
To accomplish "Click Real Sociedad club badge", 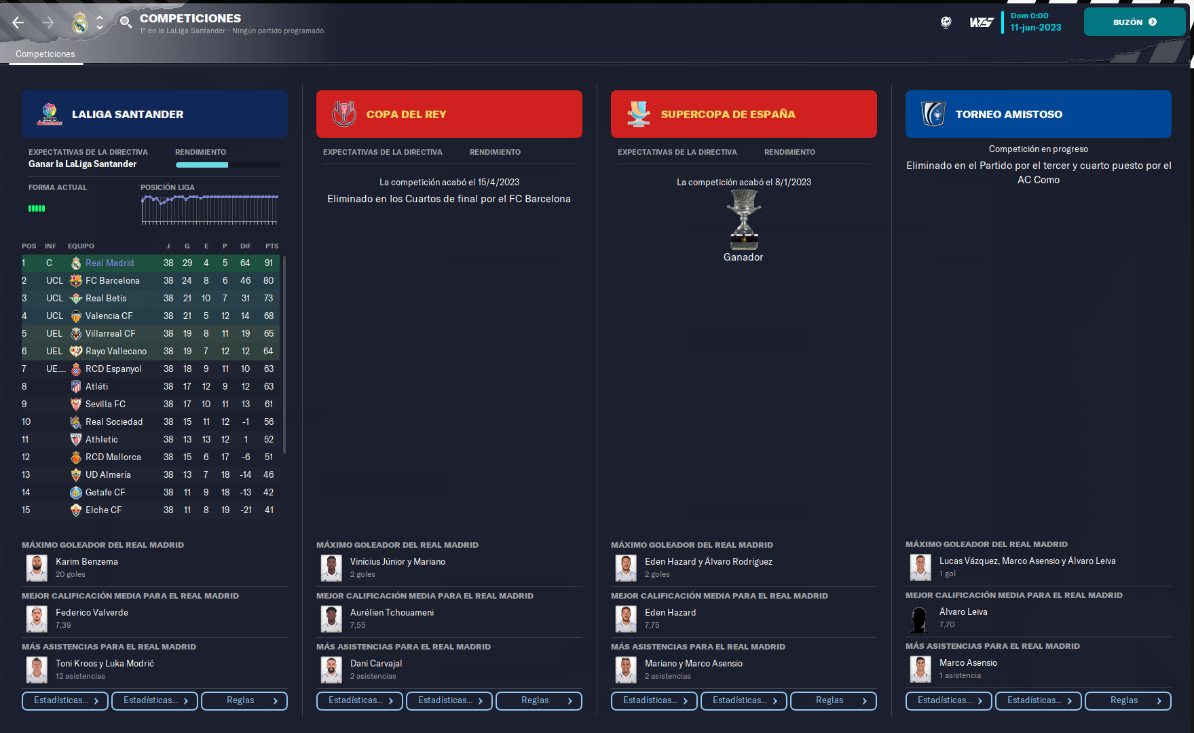I will (76, 421).
